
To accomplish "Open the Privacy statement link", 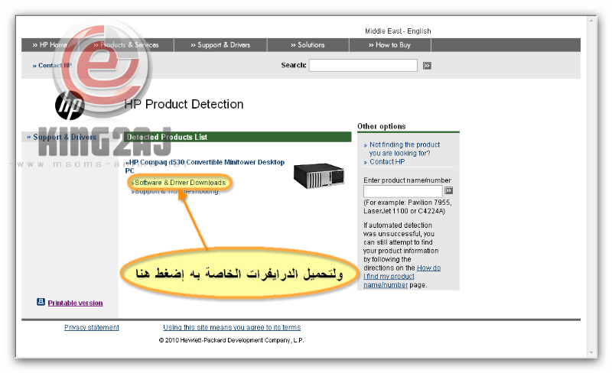I will coord(92,328).
